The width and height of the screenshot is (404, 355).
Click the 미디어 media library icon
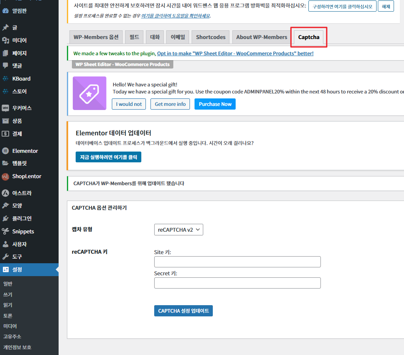(5, 40)
